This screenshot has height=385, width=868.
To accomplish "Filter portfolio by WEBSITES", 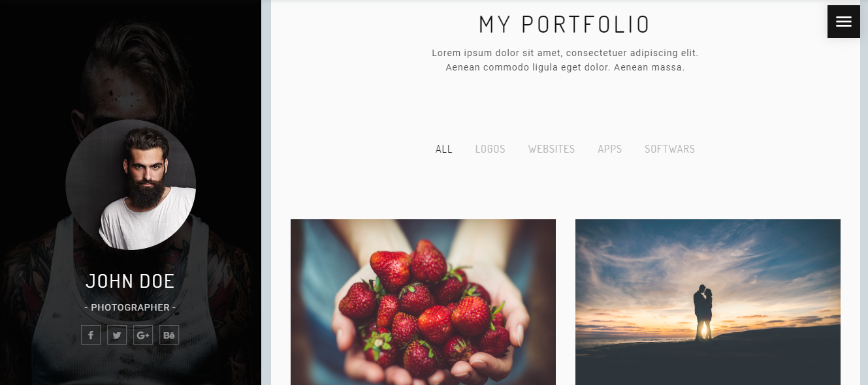I will pos(552,149).
